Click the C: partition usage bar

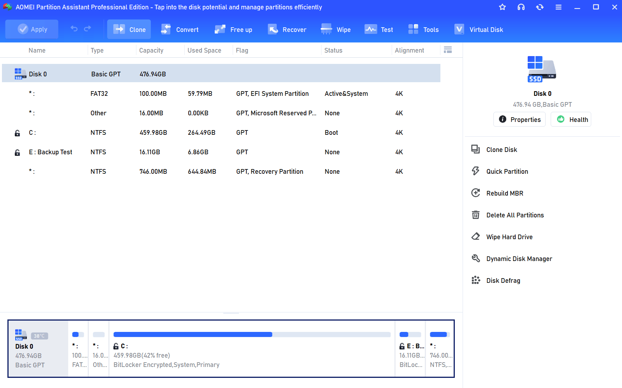tap(252, 335)
